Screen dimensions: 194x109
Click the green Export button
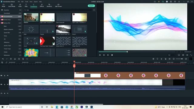coord(91,6)
